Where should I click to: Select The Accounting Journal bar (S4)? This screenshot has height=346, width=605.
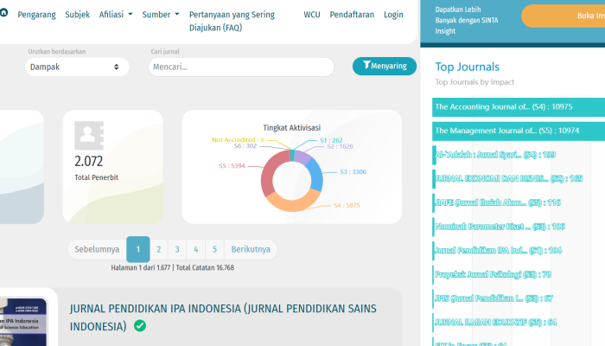[x=519, y=107]
